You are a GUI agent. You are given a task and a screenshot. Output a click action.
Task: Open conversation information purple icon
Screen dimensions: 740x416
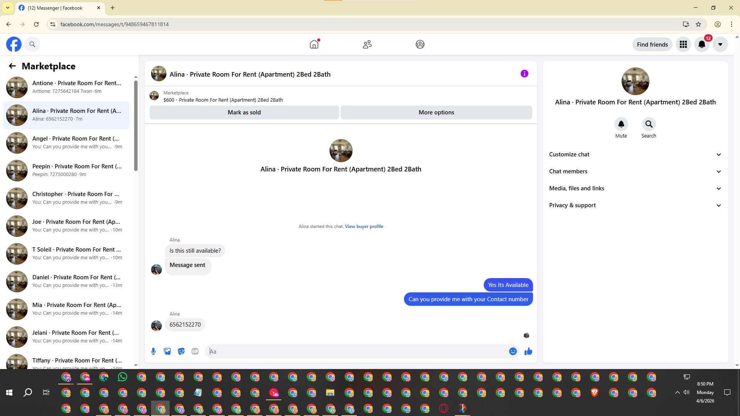[525, 74]
